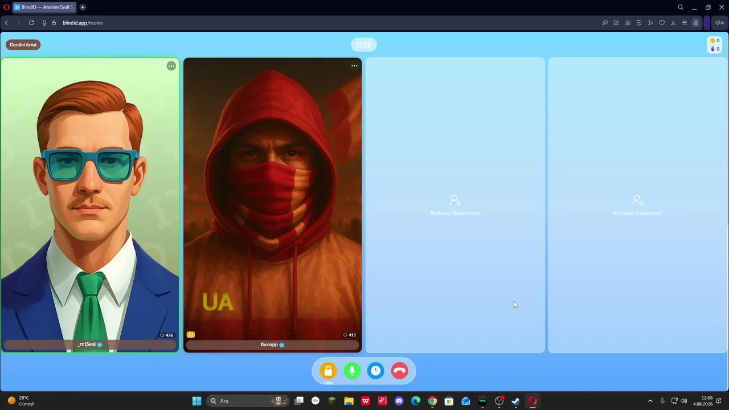This screenshot has height=410, width=729.
Task: Take a snapshot with the camera icon
Action: [628, 23]
